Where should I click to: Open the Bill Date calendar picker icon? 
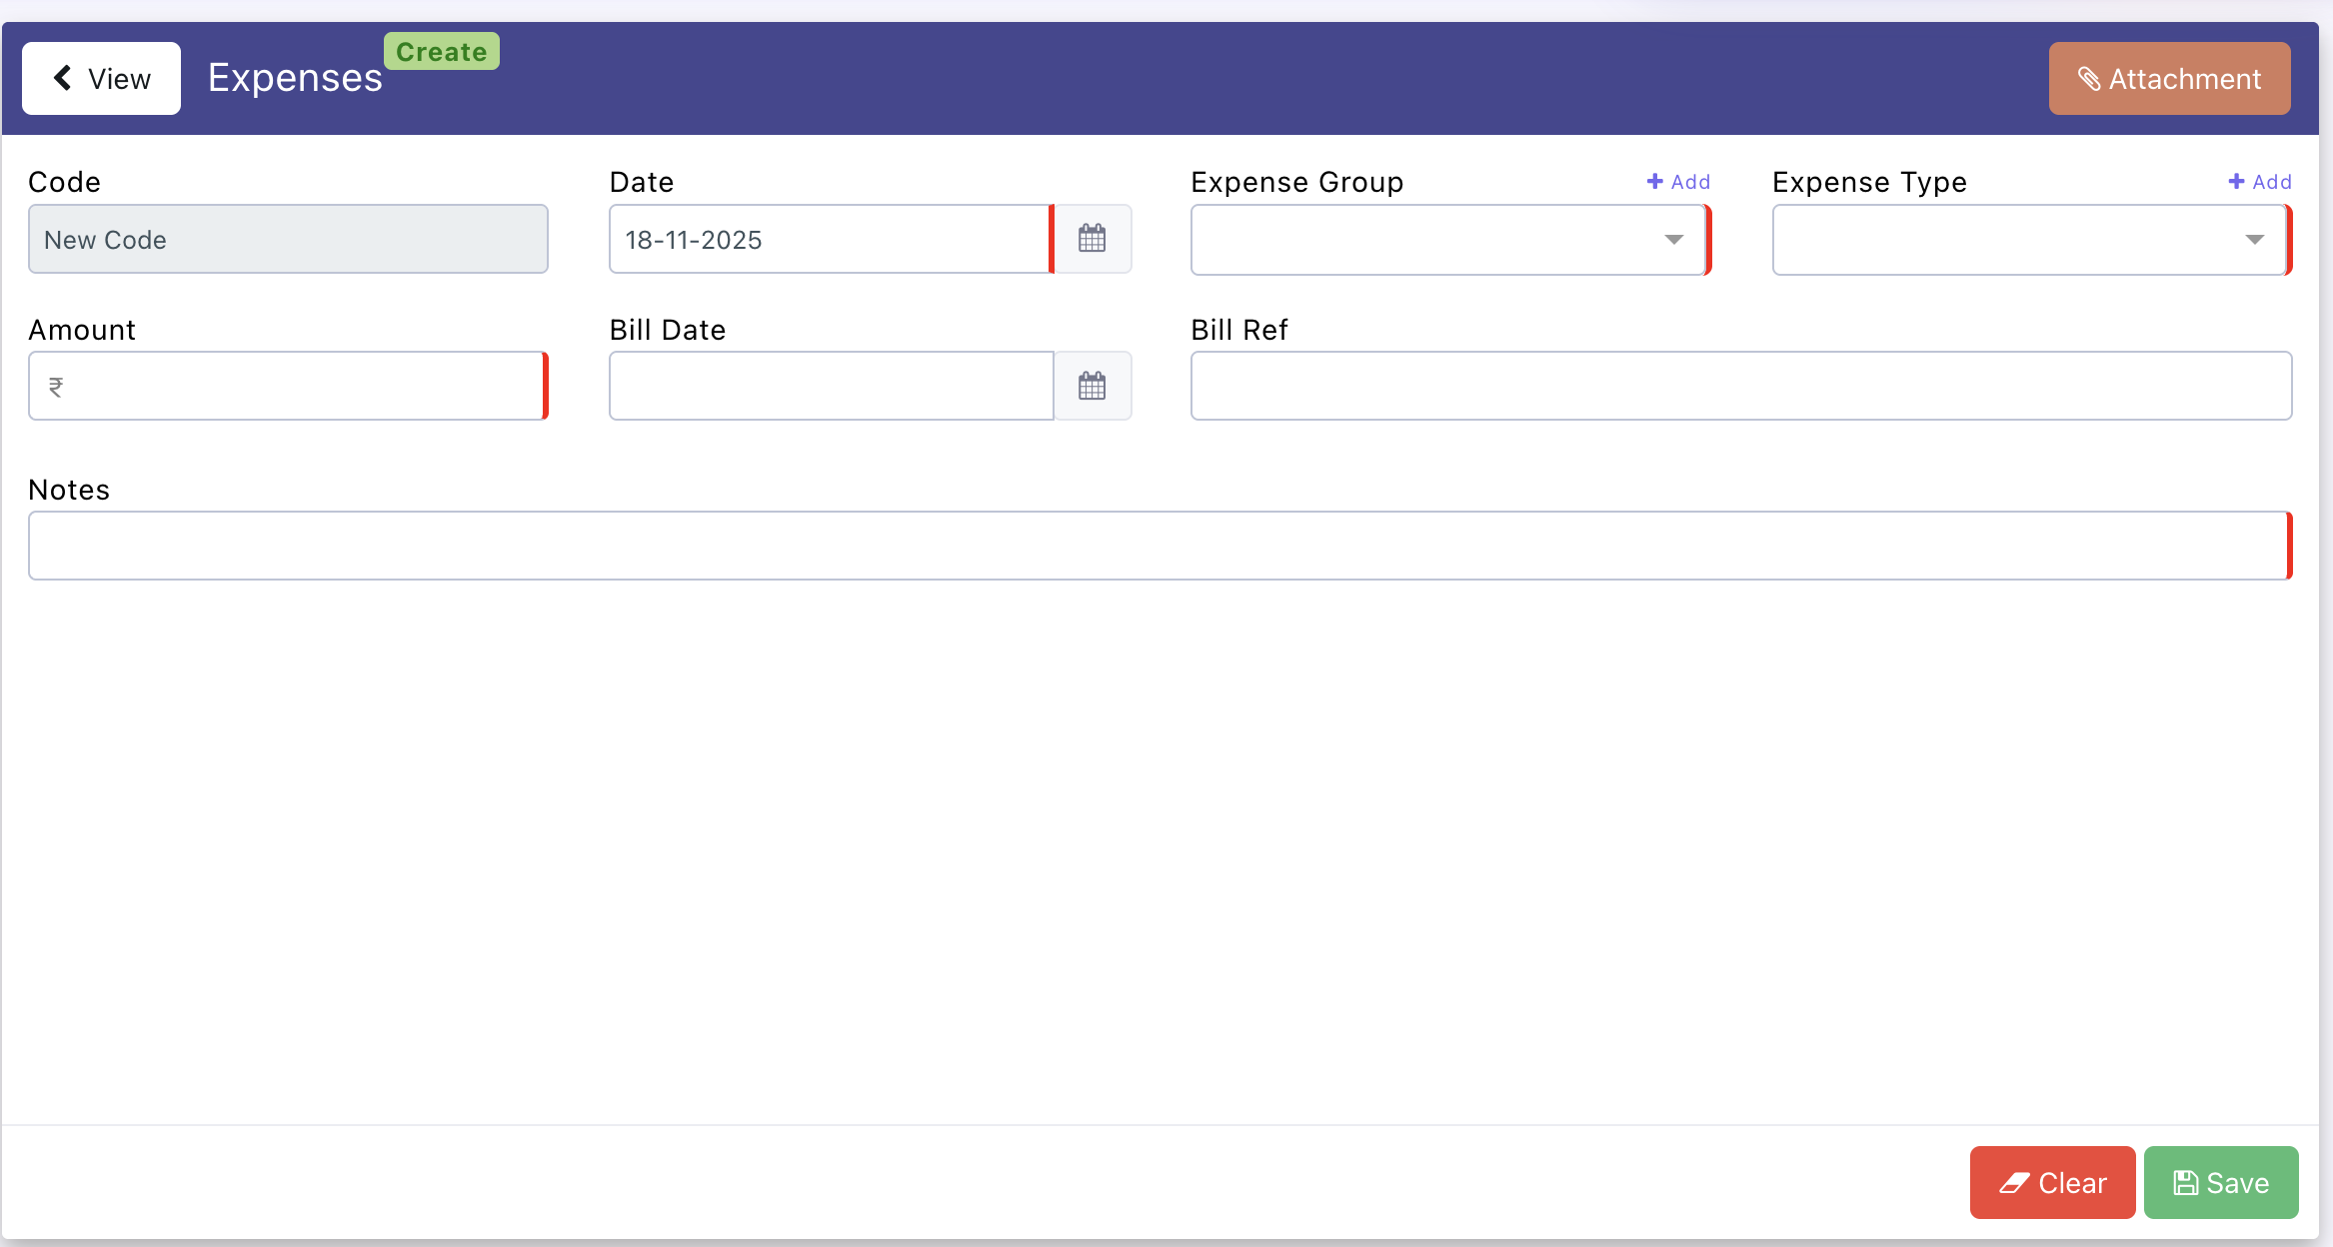tap(1092, 386)
